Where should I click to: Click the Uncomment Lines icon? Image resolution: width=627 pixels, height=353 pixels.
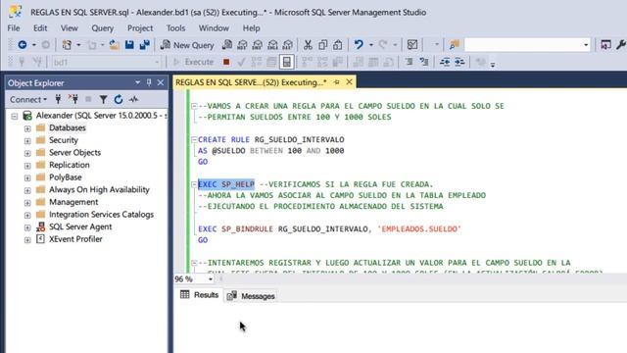click(424, 62)
